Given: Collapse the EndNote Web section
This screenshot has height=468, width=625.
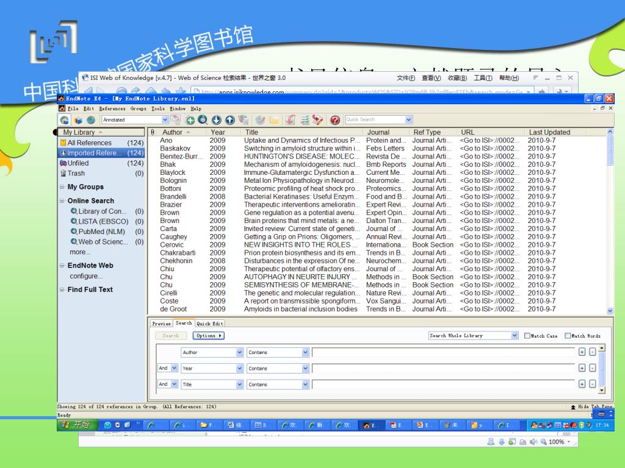Looking at the screenshot, I should (62, 266).
